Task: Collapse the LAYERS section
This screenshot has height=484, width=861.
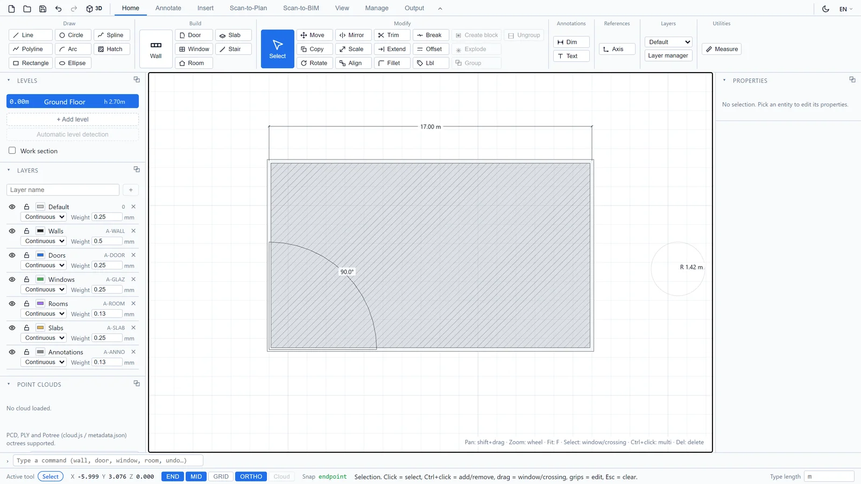Action: click(9, 170)
